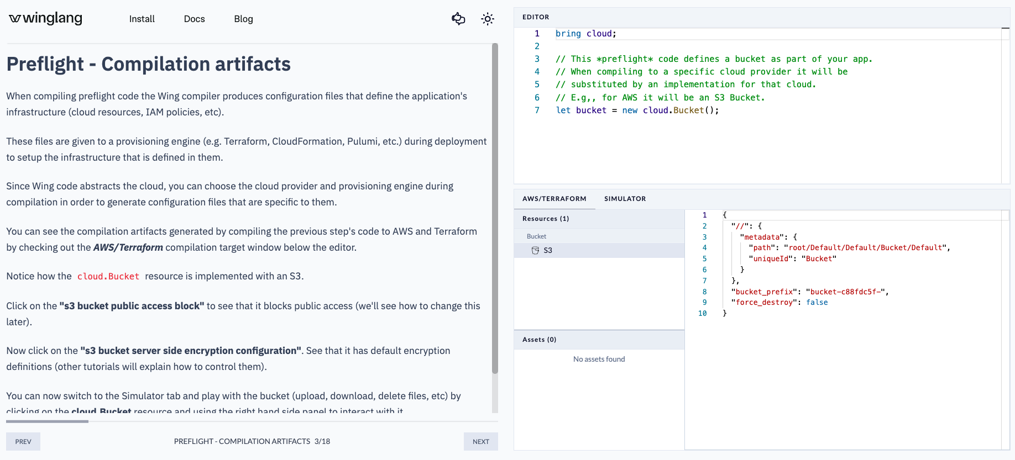The image size is (1015, 460).
Task: Click the winglang logo
Action: (x=46, y=19)
